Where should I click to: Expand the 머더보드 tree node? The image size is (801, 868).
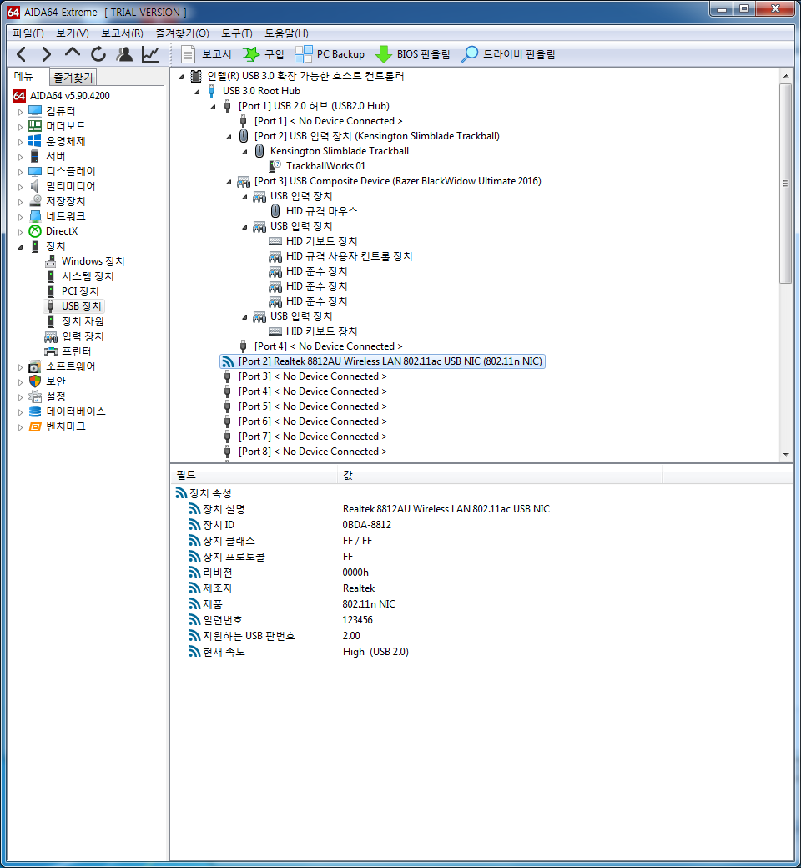[21, 126]
